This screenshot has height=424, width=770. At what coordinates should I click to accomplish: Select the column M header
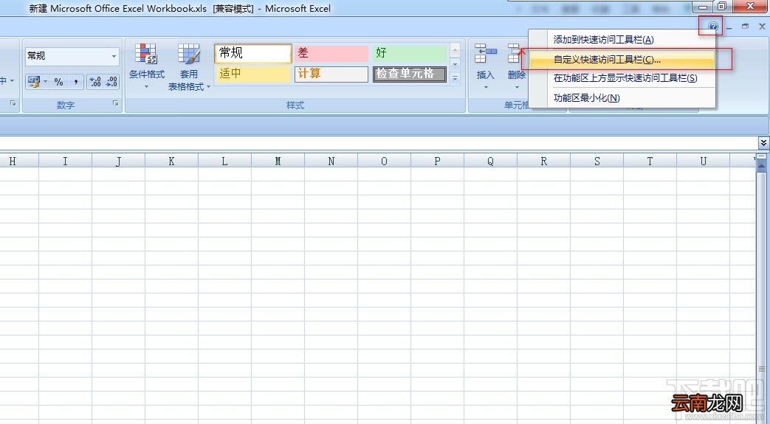click(278, 161)
